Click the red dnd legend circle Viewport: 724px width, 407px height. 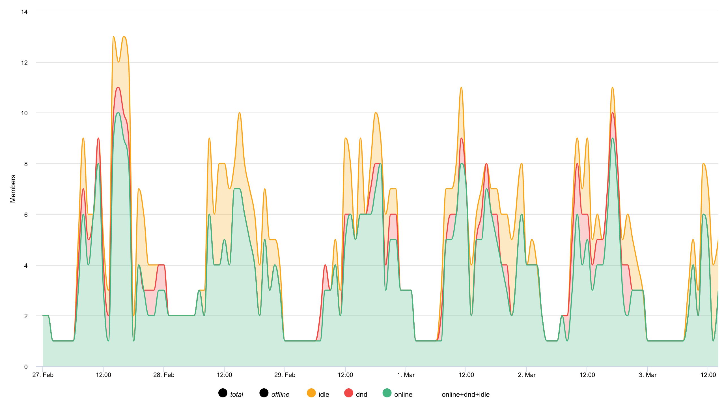pos(349,393)
